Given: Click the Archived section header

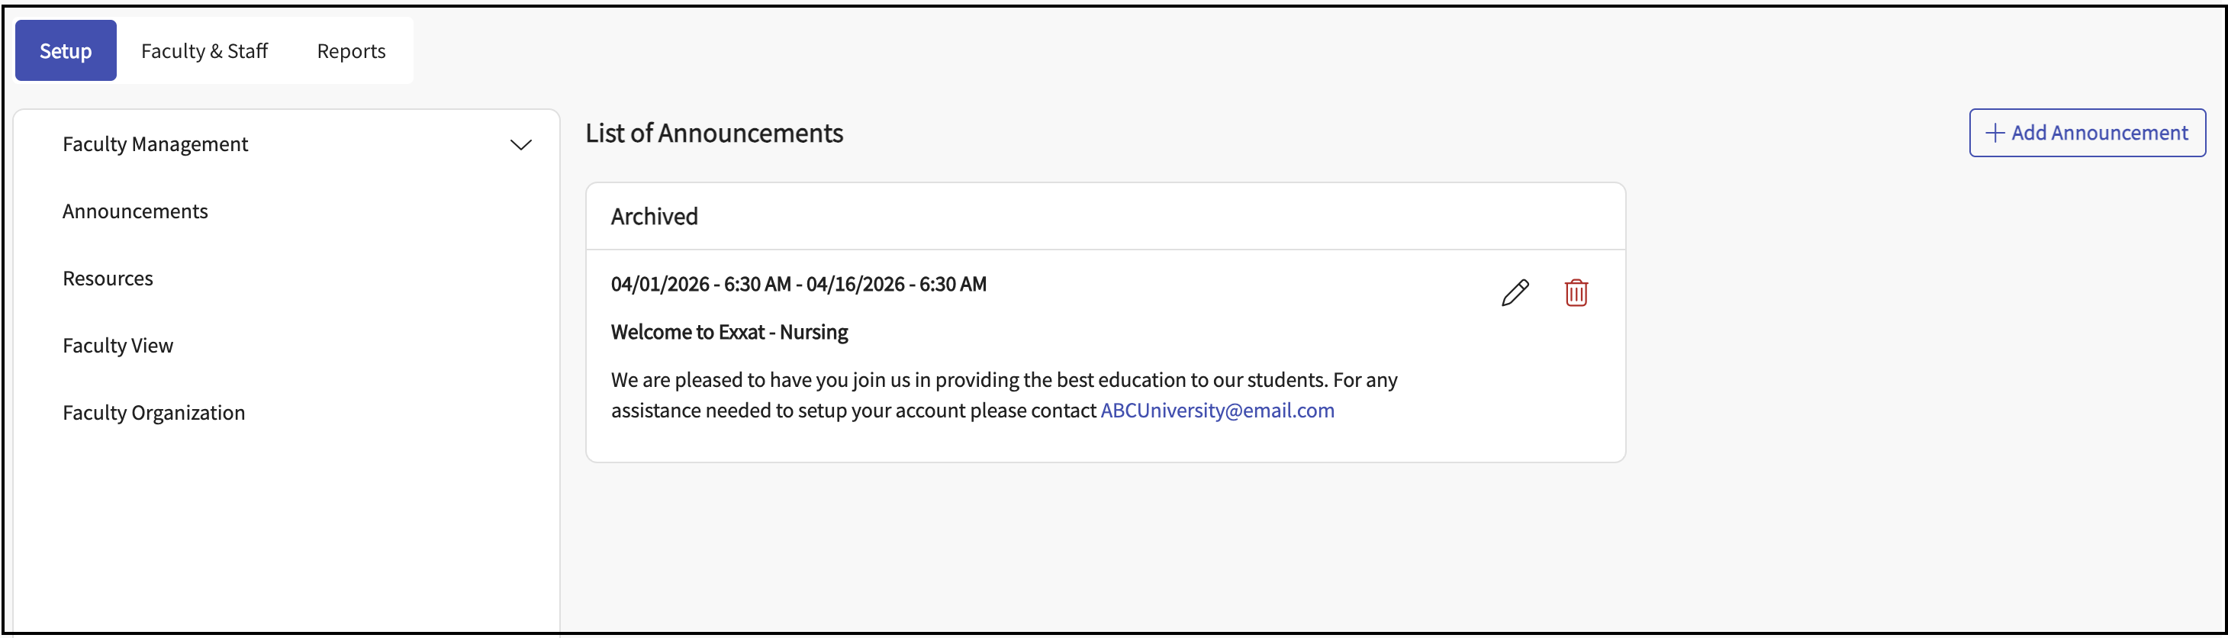Looking at the screenshot, I should click(x=654, y=216).
